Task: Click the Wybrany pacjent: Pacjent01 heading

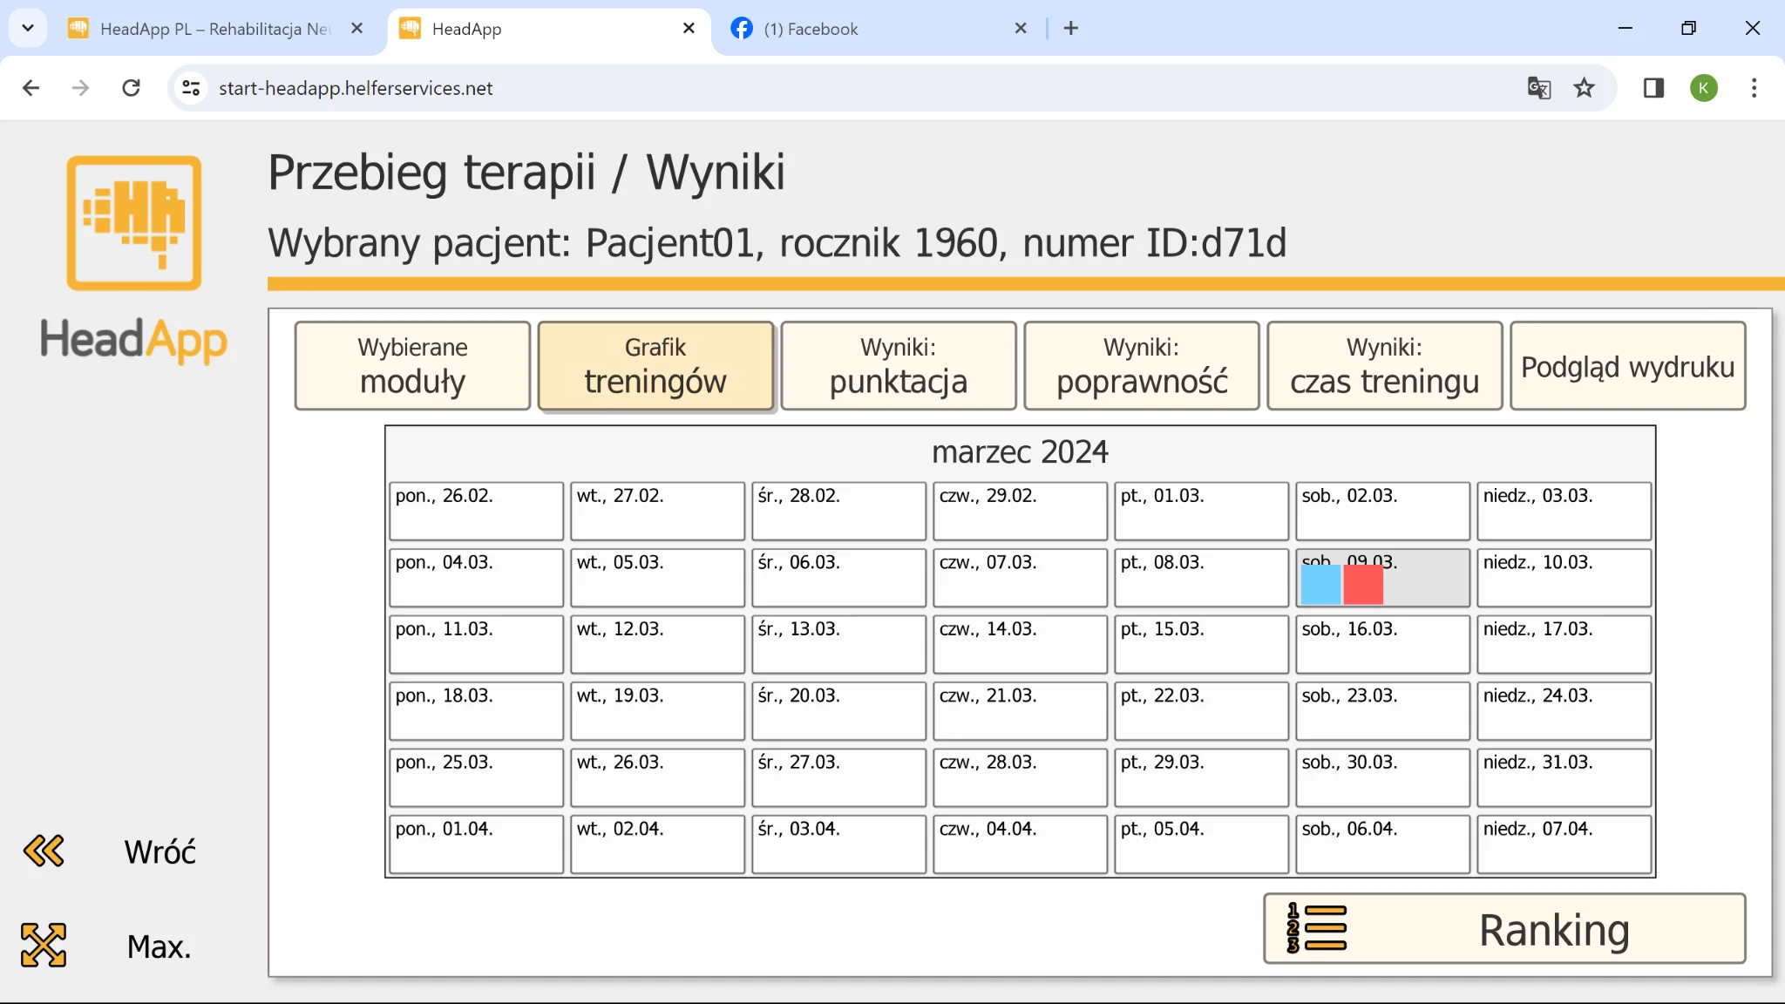Action: pyautogui.click(x=777, y=243)
